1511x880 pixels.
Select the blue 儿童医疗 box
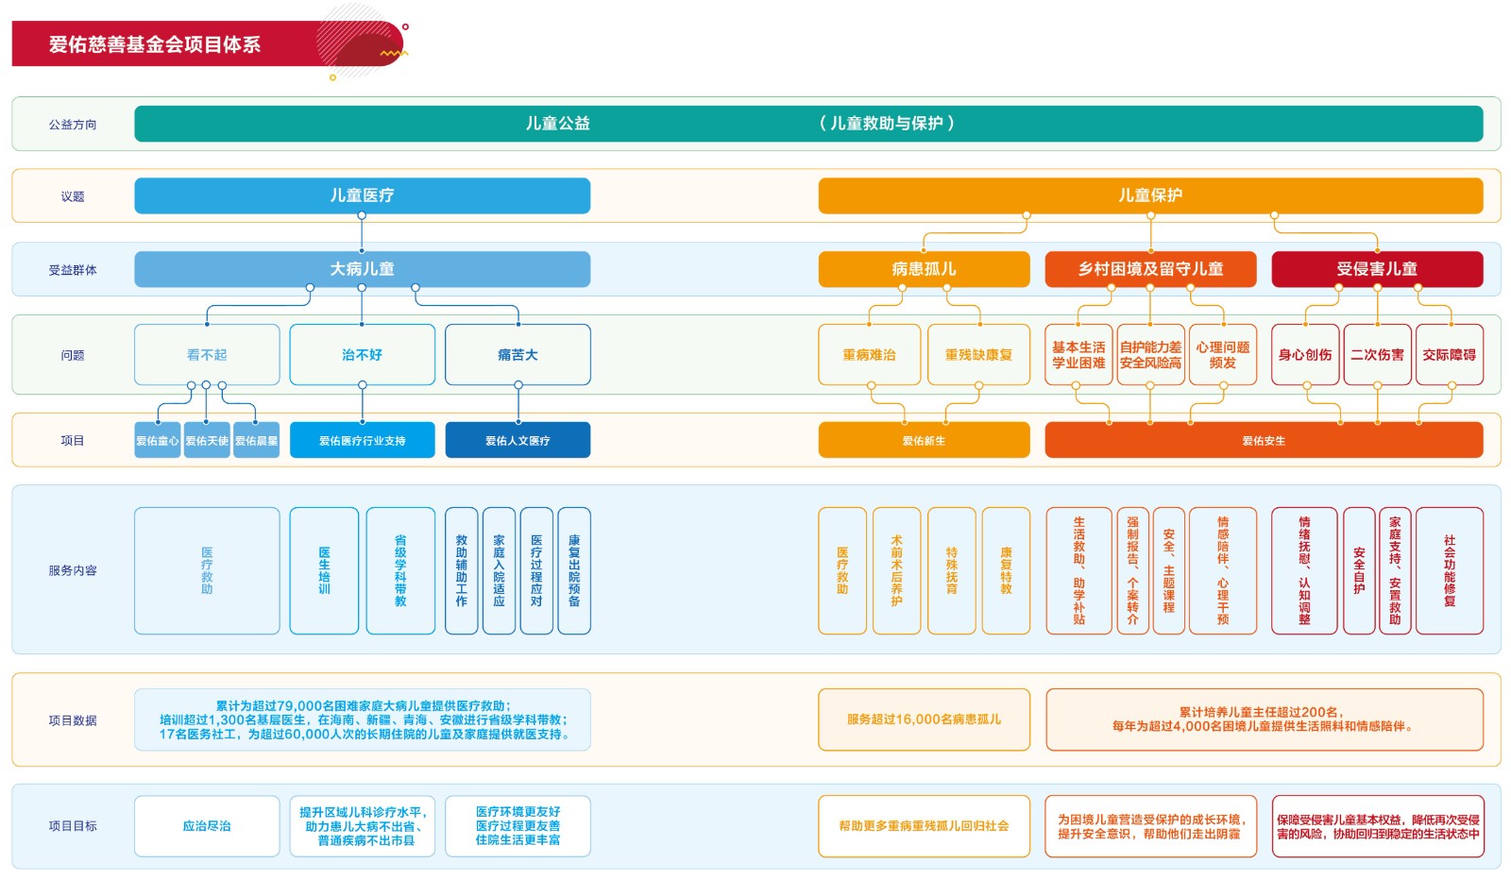(363, 195)
